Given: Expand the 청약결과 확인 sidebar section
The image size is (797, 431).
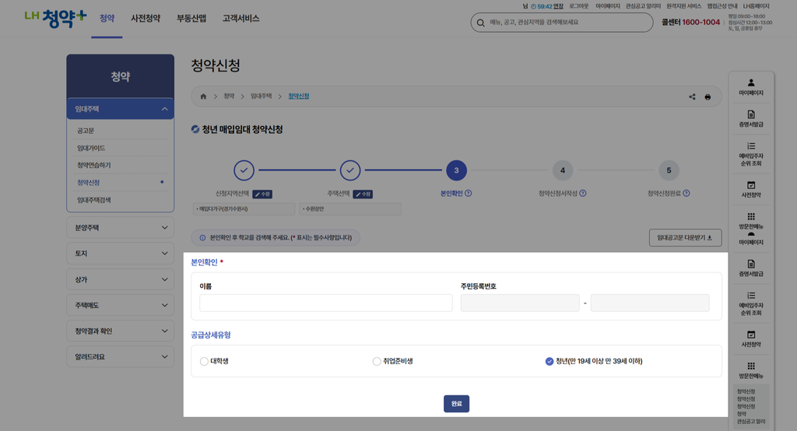Looking at the screenshot, I should [x=120, y=331].
